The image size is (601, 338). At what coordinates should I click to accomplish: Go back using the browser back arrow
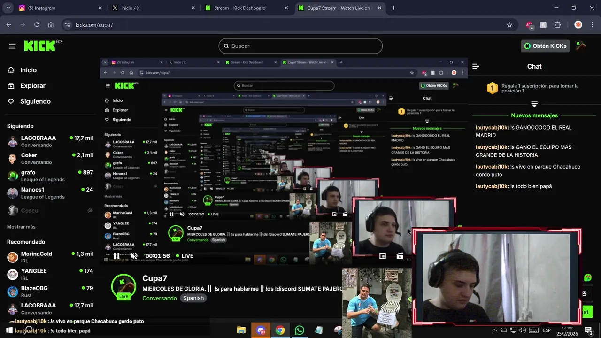pos(8,25)
